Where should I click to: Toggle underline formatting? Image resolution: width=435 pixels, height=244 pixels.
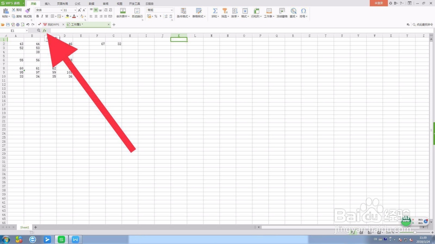pyautogui.click(x=47, y=16)
